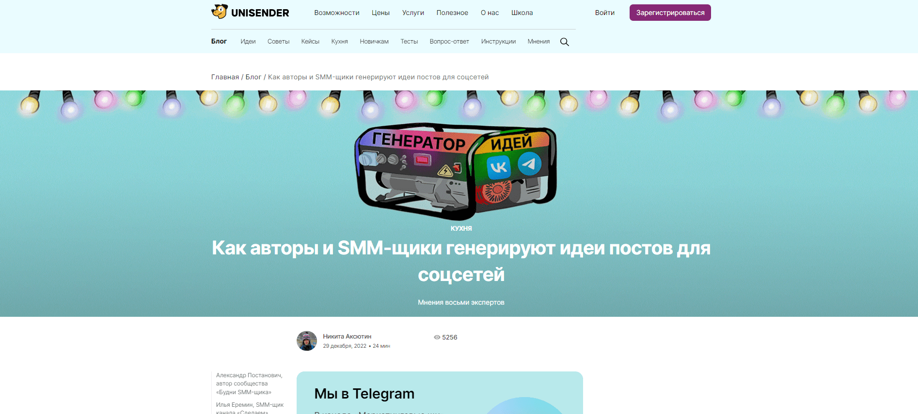Screen dimensions: 918x414
Task: Click the Unisender dog logo
Action: tap(220, 12)
